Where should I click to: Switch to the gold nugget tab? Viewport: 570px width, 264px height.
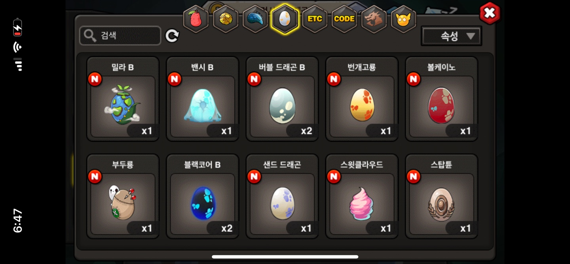pyautogui.click(x=225, y=19)
